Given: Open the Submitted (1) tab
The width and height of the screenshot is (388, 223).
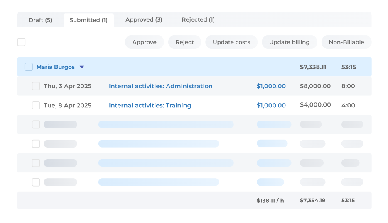Looking at the screenshot, I should (88, 20).
